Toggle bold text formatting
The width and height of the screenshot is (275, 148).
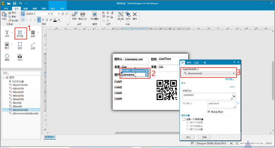tap(23, 20)
